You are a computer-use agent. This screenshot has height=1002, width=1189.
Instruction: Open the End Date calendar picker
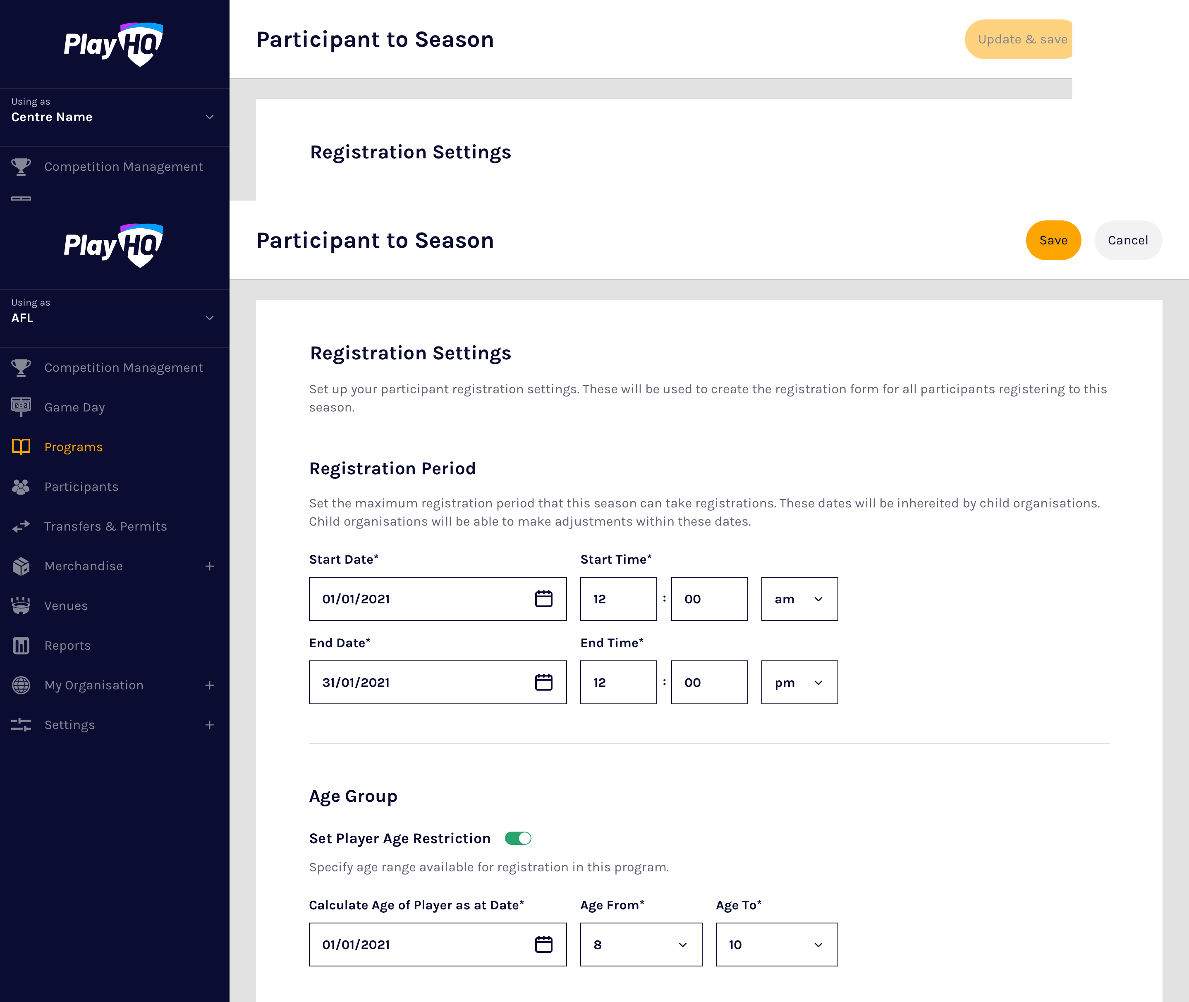click(543, 682)
